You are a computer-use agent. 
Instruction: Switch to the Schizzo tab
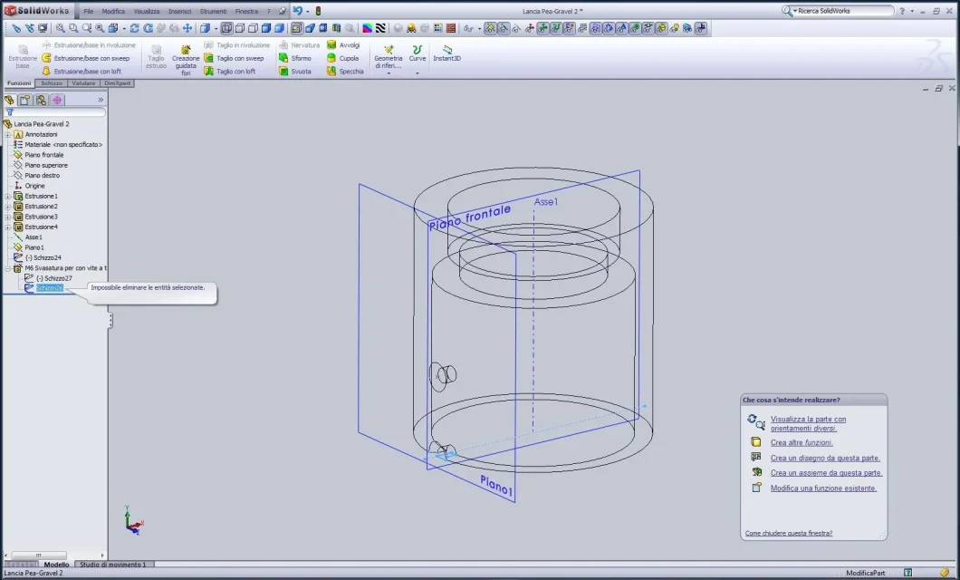(52, 83)
